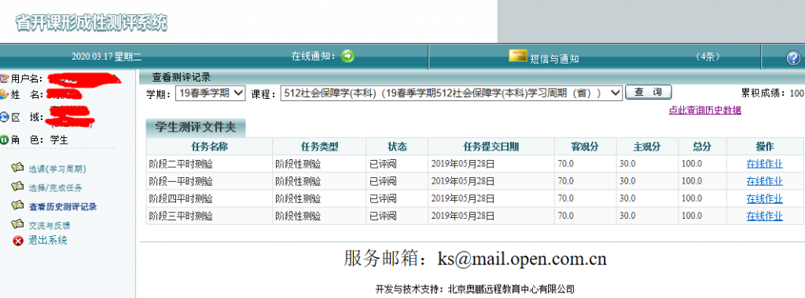This screenshot has height=298, width=805.
Task: Click the 任务名称 column header
Action: tap(209, 147)
